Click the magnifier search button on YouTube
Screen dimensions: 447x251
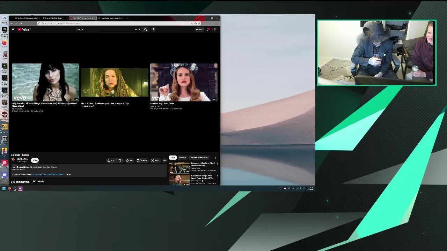(x=145, y=29)
